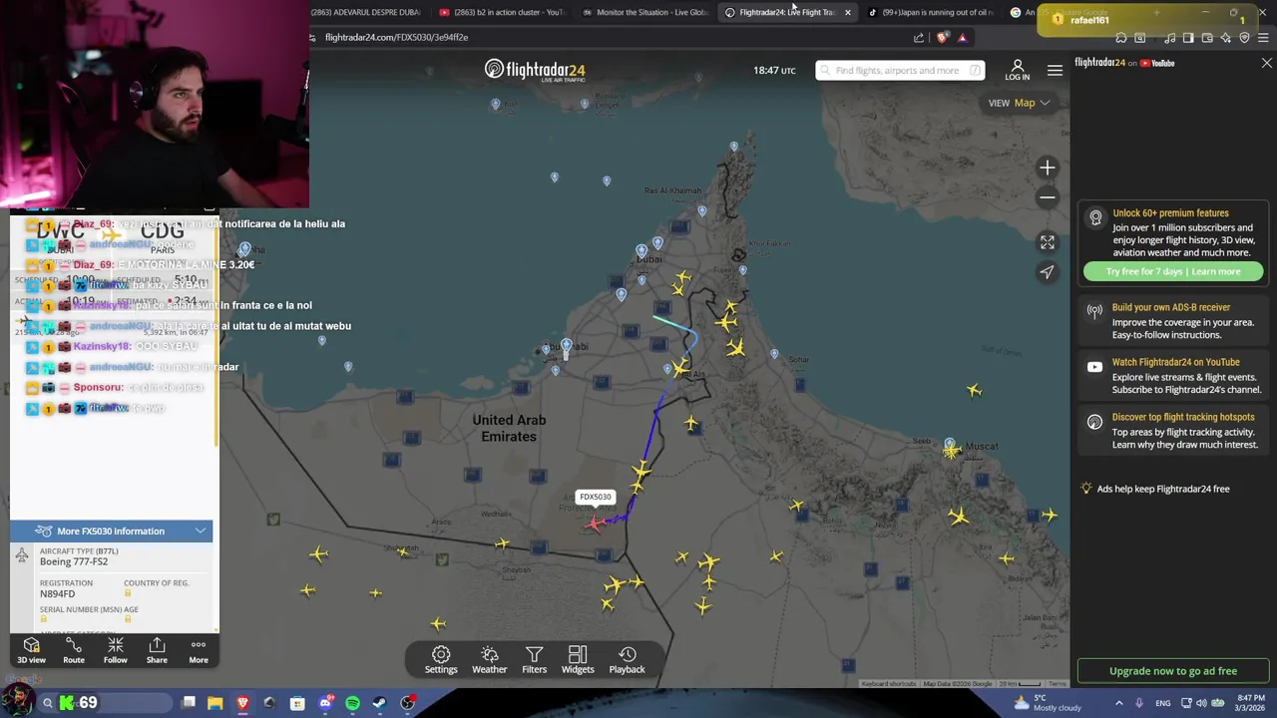Zoom out on the map

1047,197
